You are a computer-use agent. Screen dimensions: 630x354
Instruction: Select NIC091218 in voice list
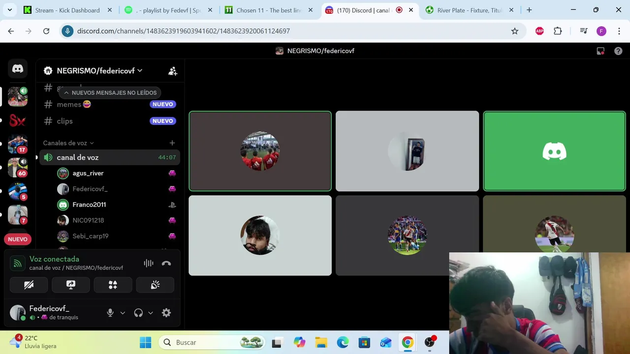(x=116, y=220)
